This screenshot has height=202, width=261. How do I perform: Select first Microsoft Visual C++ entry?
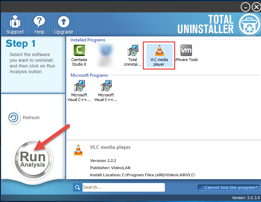click(x=79, y=91)
